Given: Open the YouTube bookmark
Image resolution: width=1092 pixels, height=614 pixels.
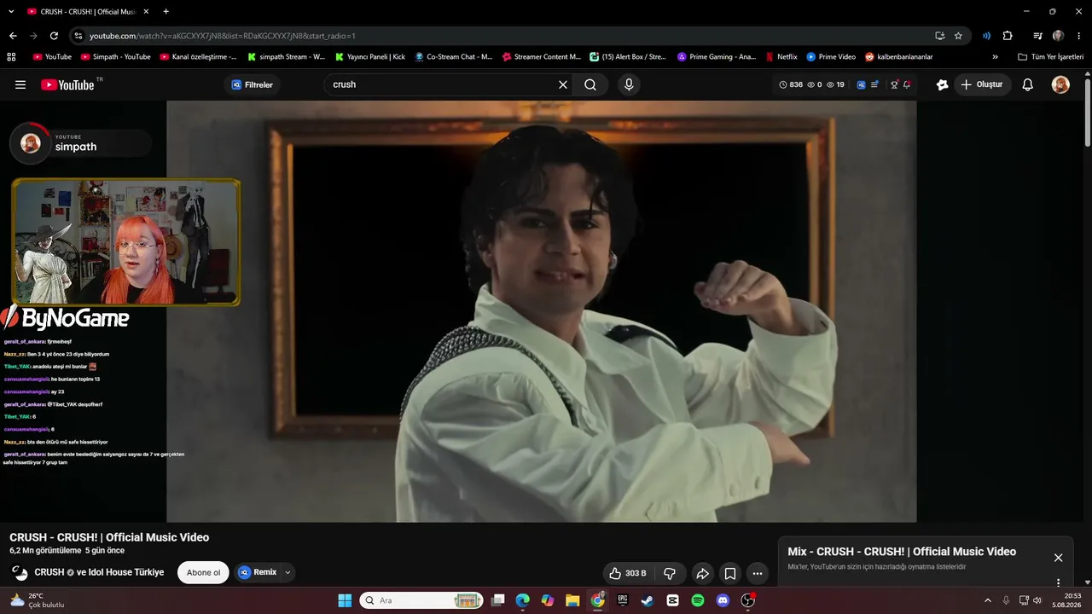Looking at the screenshot, I should coord(52,57).
